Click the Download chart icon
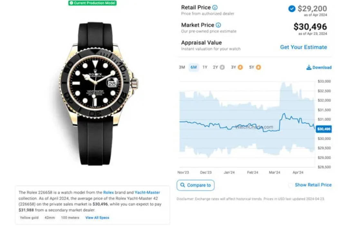 point(309,67)
